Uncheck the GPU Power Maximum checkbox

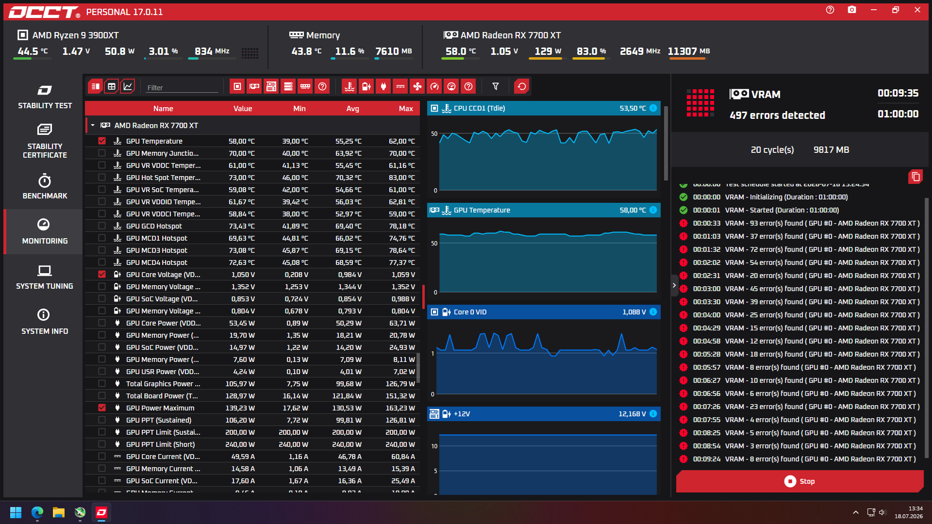102,408
